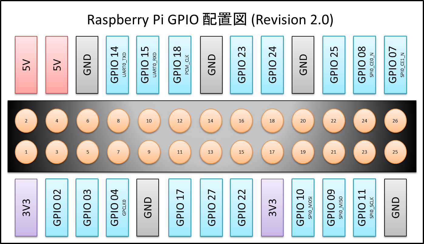The width and height of the screenshot is (424, 244).
Task: Select pin circle number 23
Action: (x=365, y=152)
